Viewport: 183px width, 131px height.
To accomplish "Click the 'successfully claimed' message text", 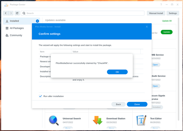I will (x=82, y=63).
